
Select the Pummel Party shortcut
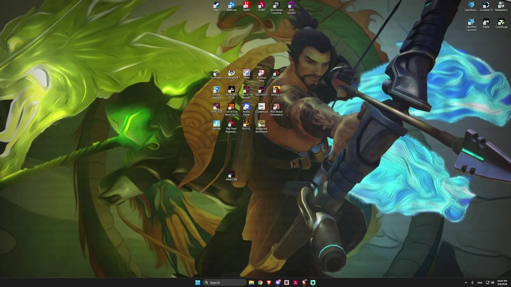(x=261, y=76)
